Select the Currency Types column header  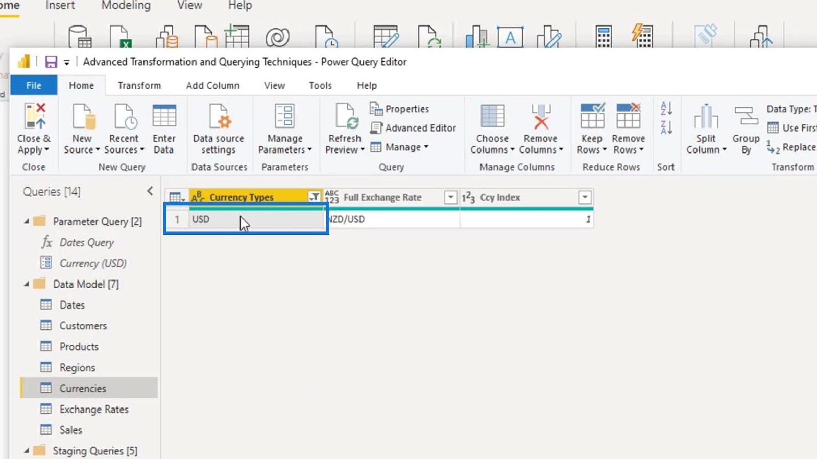point(242,197)
